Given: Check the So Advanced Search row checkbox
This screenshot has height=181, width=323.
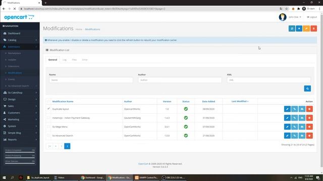Looking at the screenshot, I should coord(48,135).
